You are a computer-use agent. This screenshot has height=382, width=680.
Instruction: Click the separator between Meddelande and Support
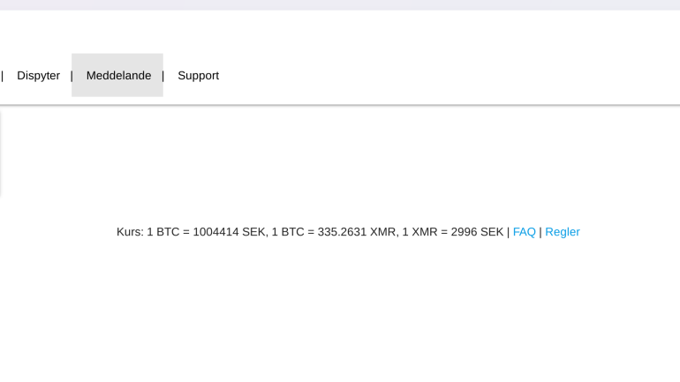point(163,76)
